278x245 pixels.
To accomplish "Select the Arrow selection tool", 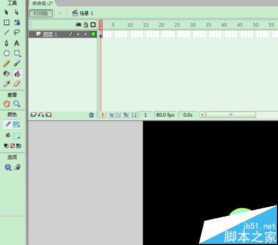I will (x=6, y=12).
